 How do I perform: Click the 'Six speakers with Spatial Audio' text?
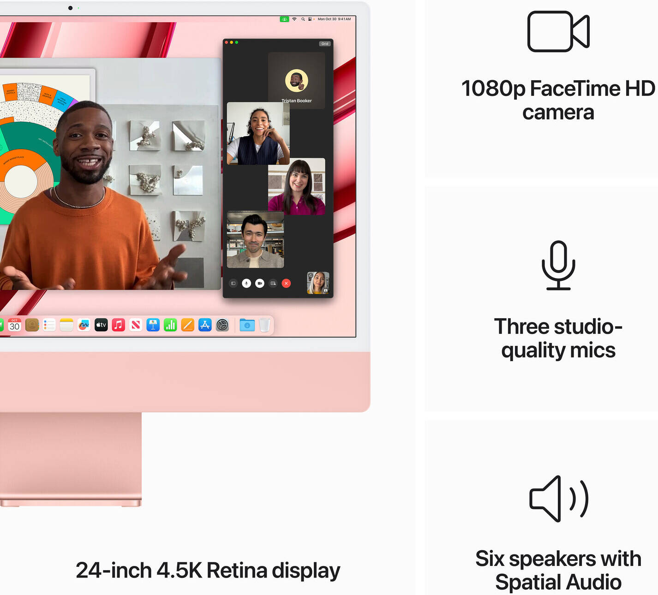[558, 570]
